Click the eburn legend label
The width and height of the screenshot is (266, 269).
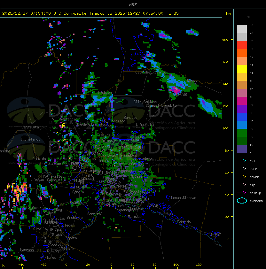[x=254, y=177]
